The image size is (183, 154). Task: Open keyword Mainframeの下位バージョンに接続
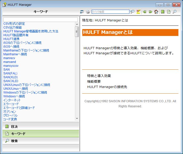tap(26, 50)
